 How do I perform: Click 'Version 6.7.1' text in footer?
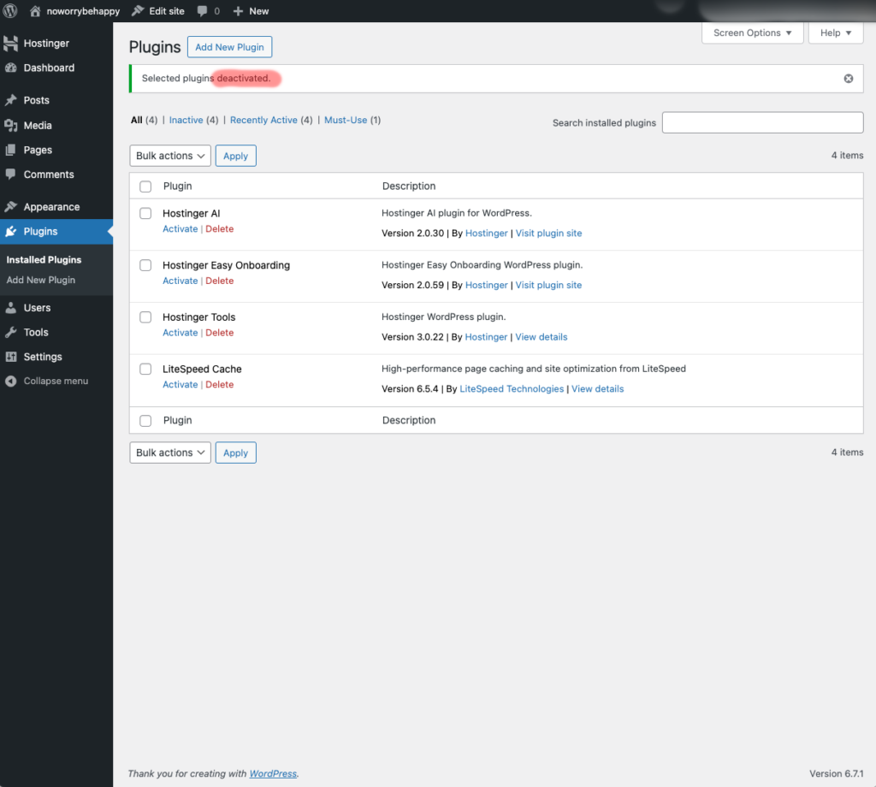point(836,773)
